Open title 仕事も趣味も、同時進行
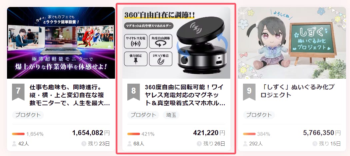Viewport: 350px width, 156px height. click(x=70, y=95)
